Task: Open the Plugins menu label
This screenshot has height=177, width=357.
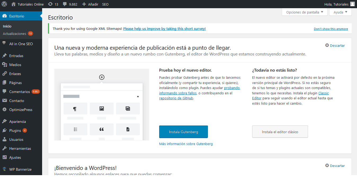Action: pos(15,131)
